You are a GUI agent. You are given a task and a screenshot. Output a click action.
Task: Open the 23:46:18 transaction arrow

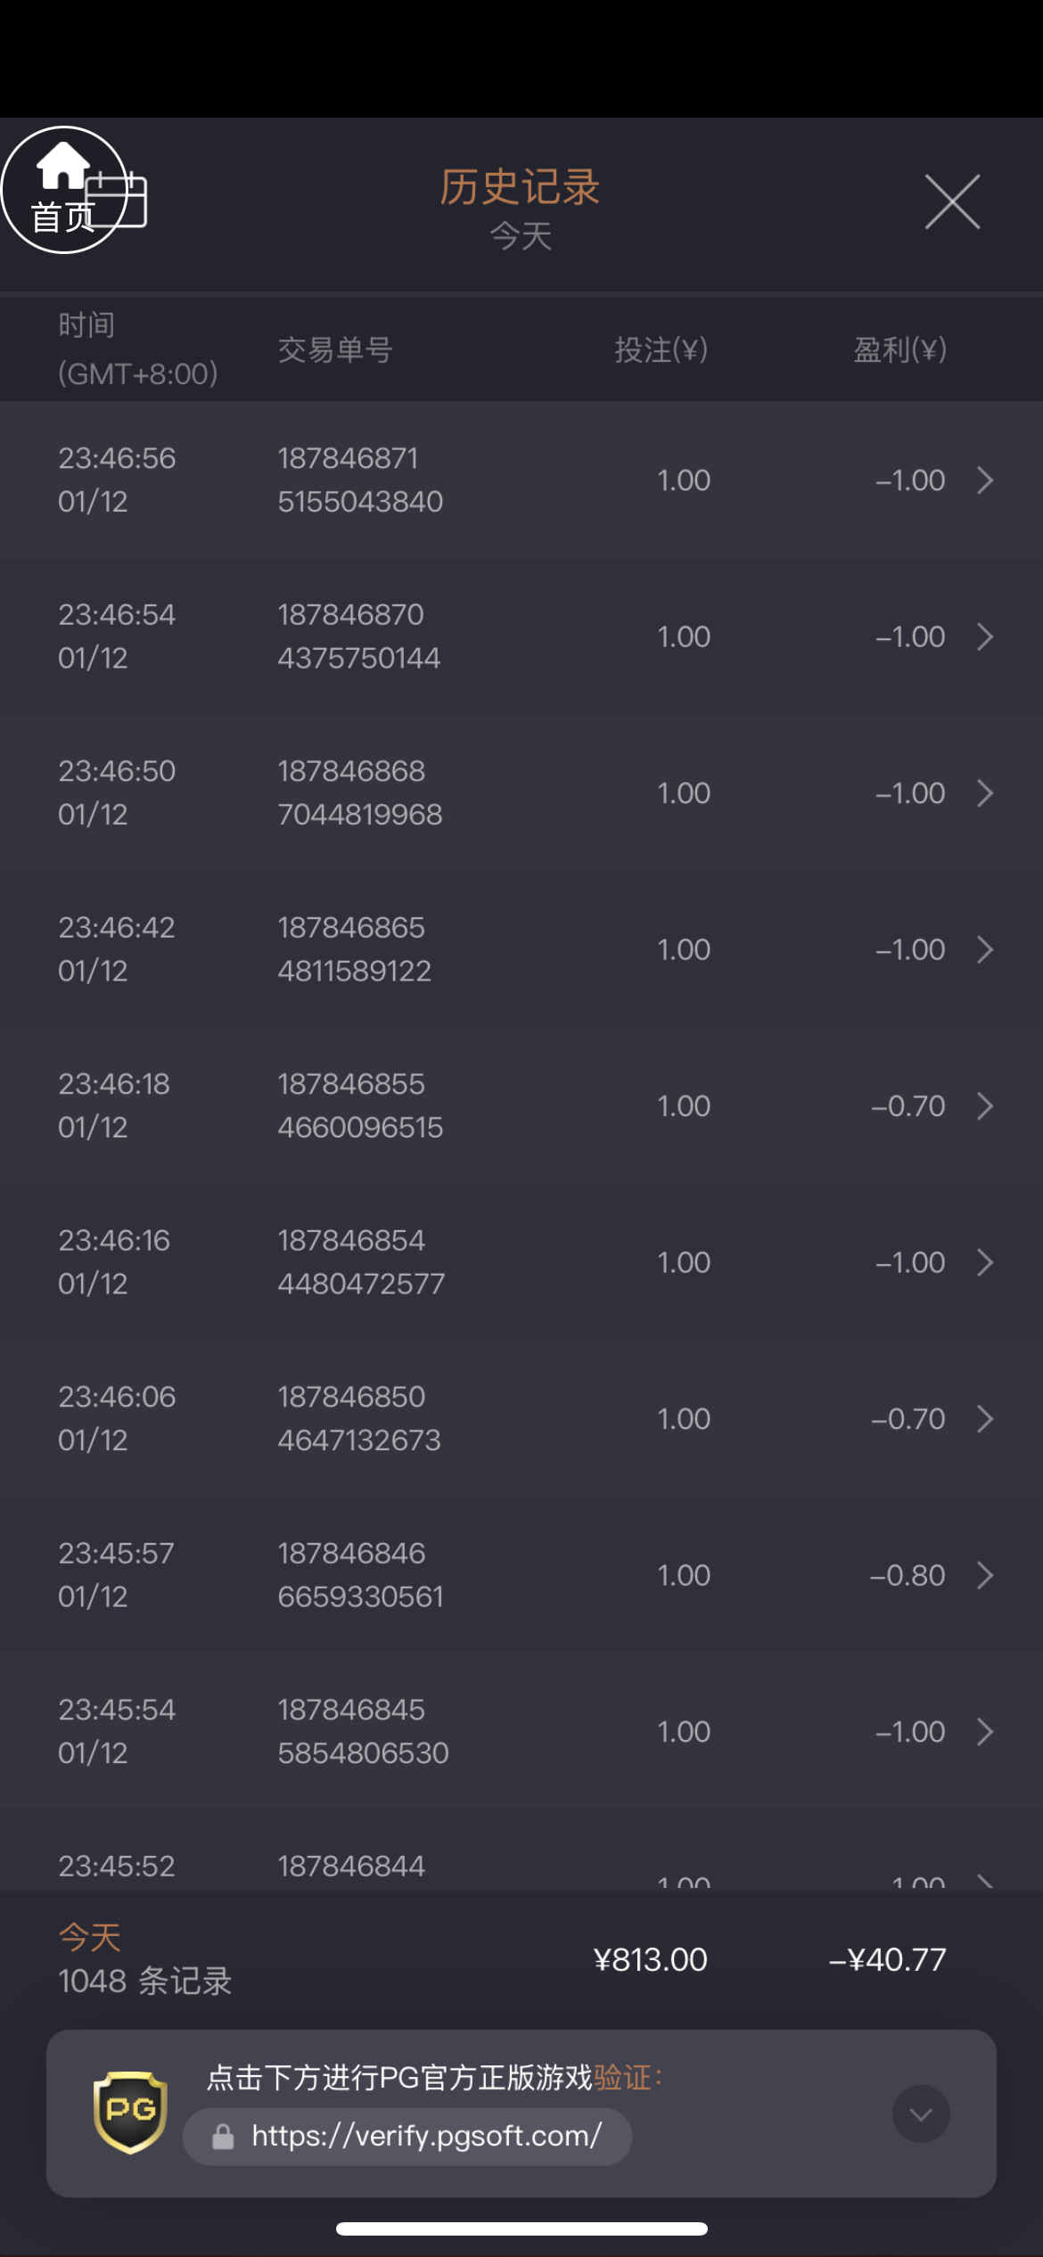coord(985,1106)
